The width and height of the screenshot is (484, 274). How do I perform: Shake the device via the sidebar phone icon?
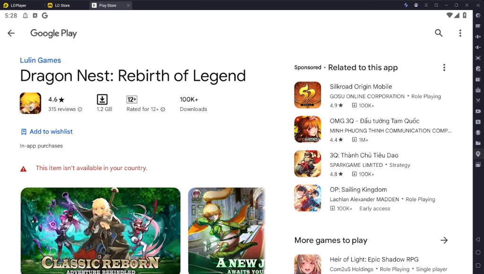[x=478, y=133]
